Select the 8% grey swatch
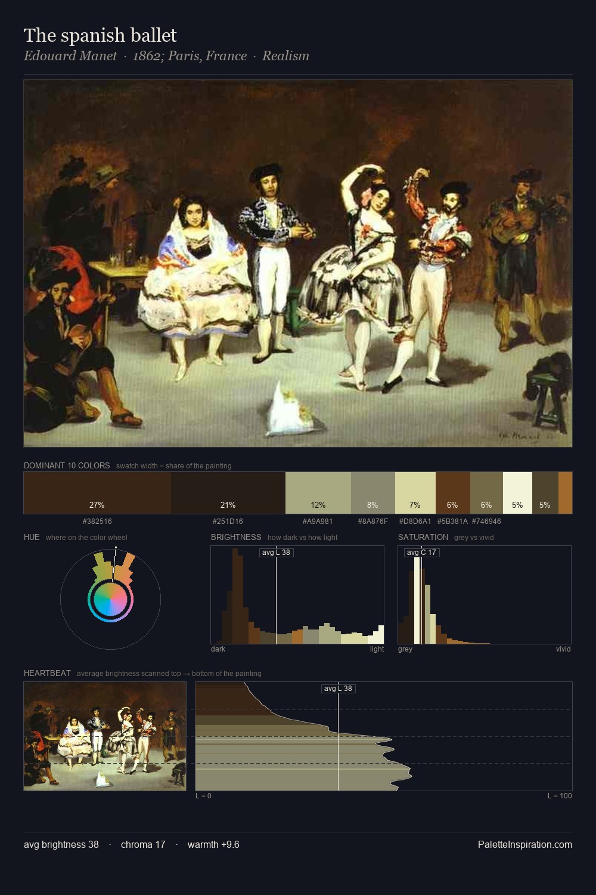 373,493
